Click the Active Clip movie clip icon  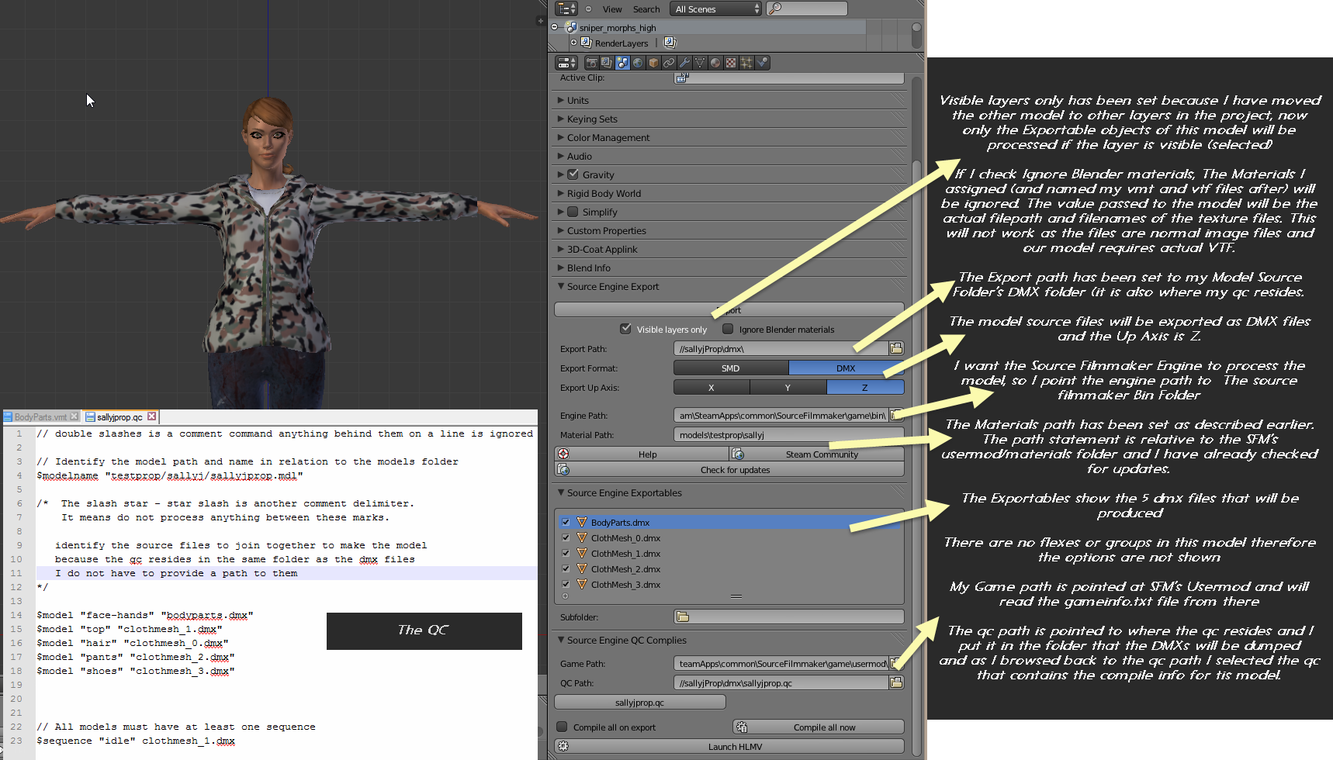[x=681, y=78]
